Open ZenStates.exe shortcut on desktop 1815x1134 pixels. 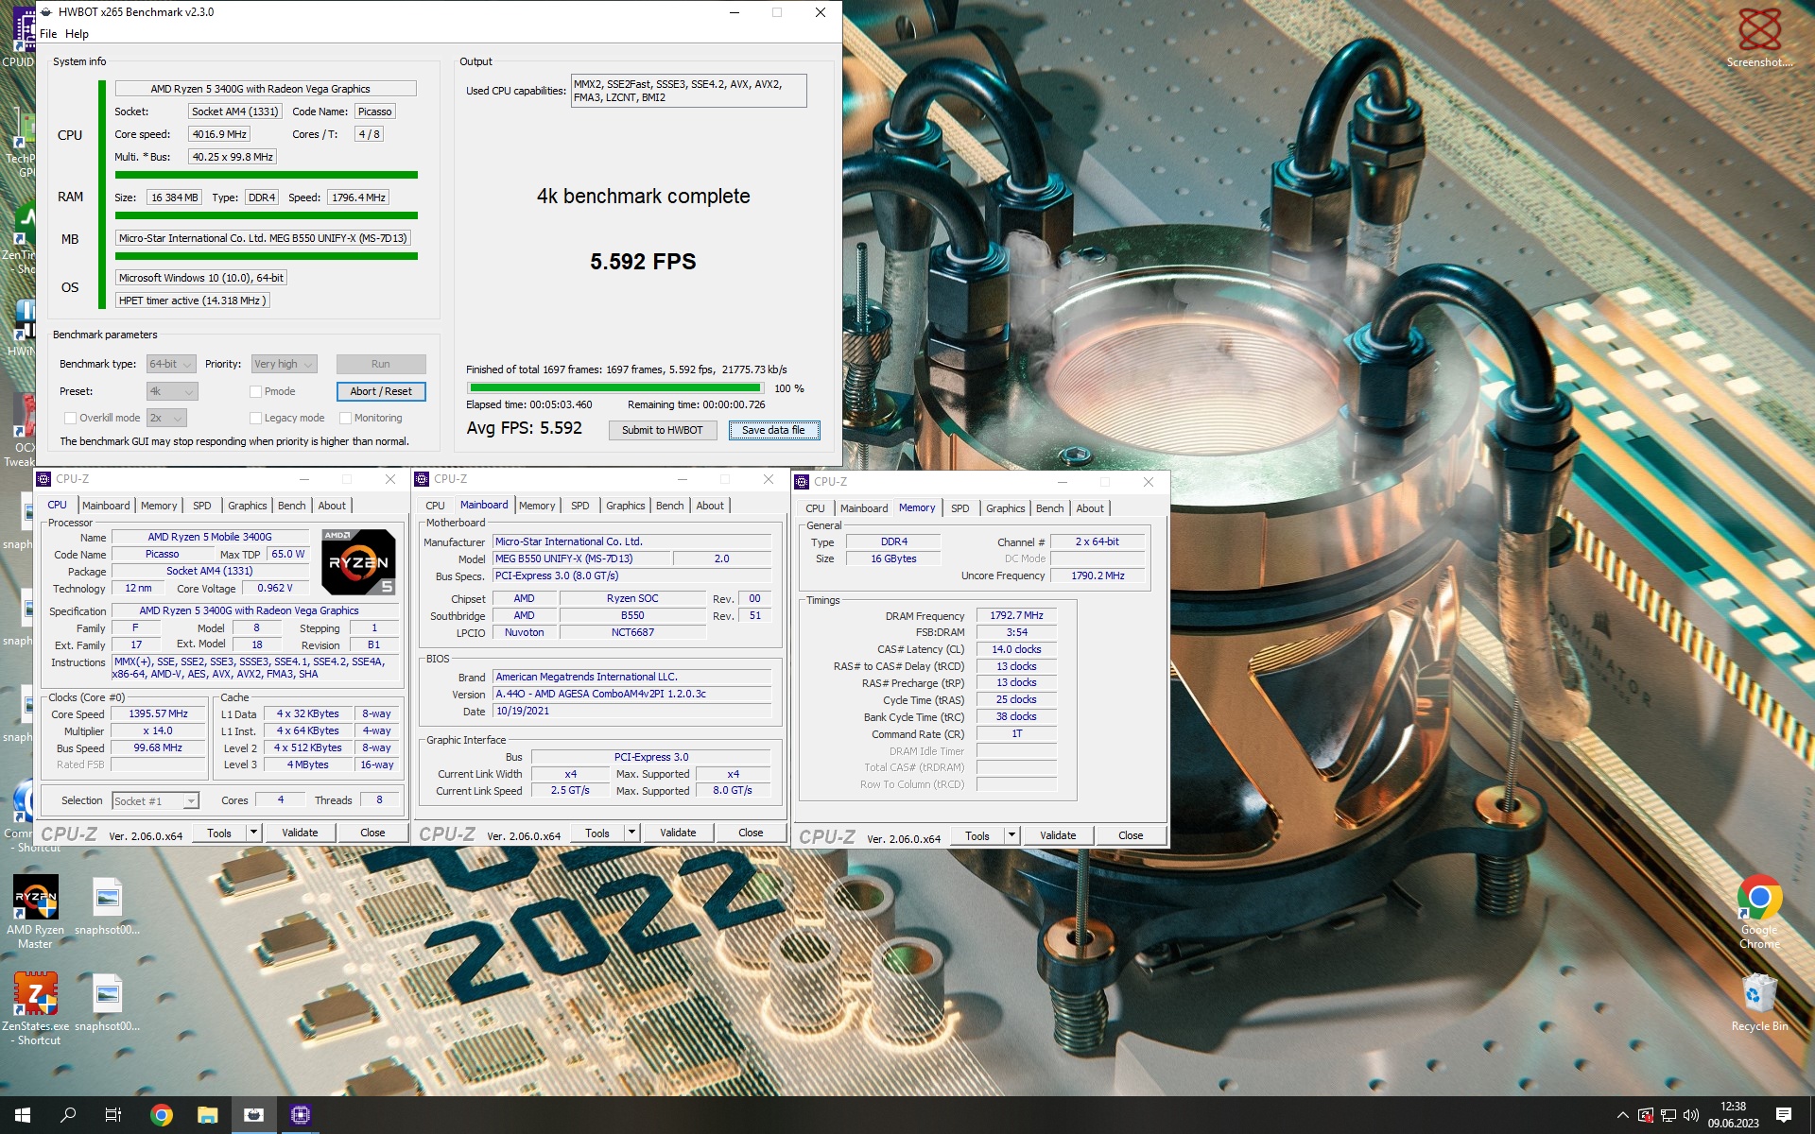(35, 1007)
